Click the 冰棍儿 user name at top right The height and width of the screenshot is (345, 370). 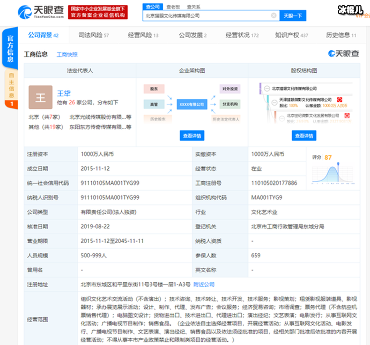pyautogui.click(x=350, y=10)
